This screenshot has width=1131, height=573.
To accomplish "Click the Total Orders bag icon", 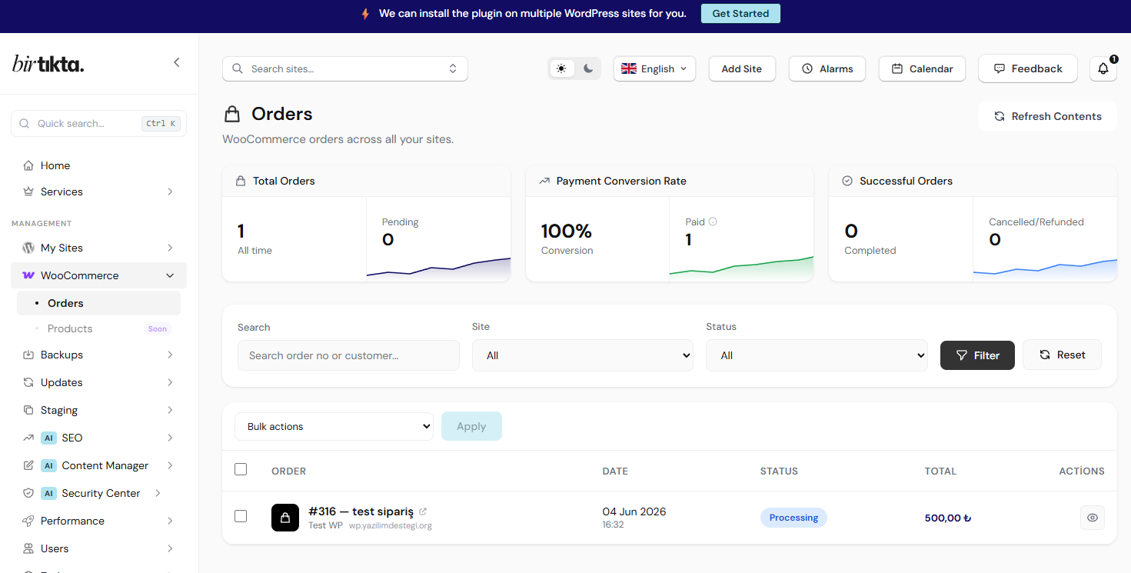I will (241, 181).
